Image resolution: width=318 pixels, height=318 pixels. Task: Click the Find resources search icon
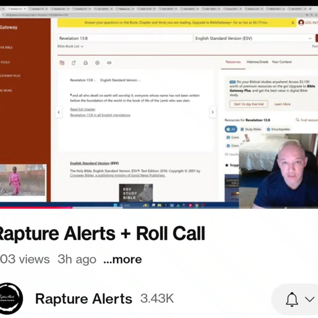[297, 120]
